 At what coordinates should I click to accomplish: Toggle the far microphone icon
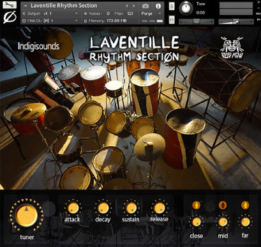click(x=245, y=205)
